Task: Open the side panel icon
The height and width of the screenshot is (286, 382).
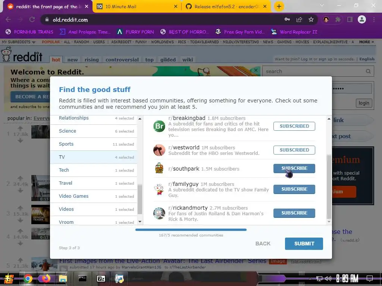Action: point(350,19)
